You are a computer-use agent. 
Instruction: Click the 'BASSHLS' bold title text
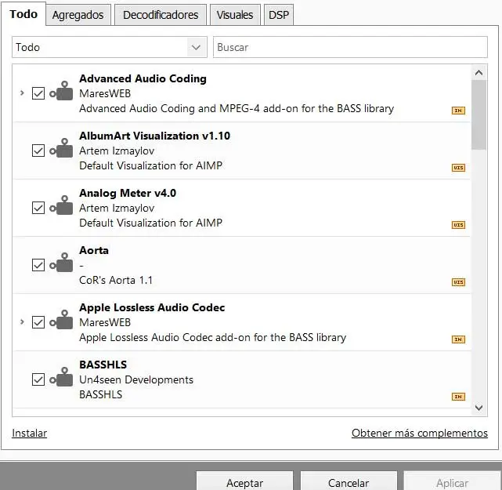point(103,365)
